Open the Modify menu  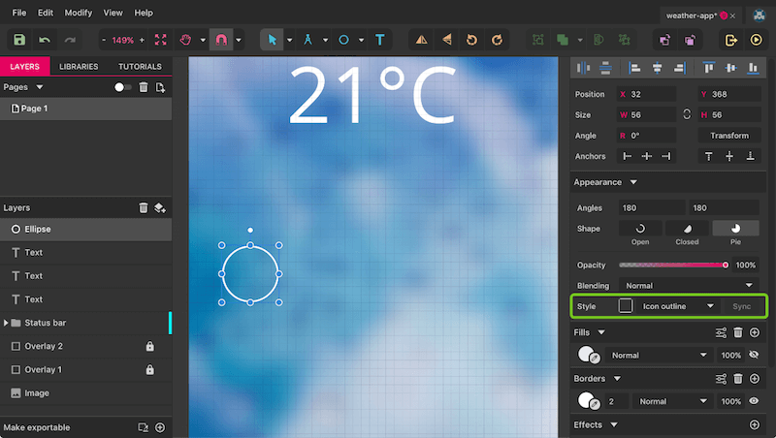point(78,13)
